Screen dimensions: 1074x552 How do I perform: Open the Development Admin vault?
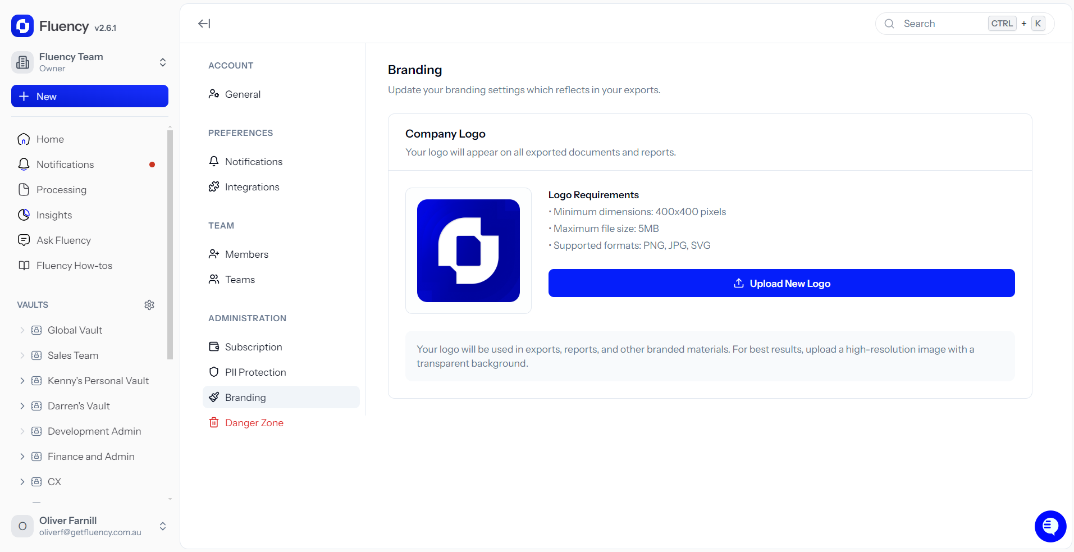(x=94, y=431)
